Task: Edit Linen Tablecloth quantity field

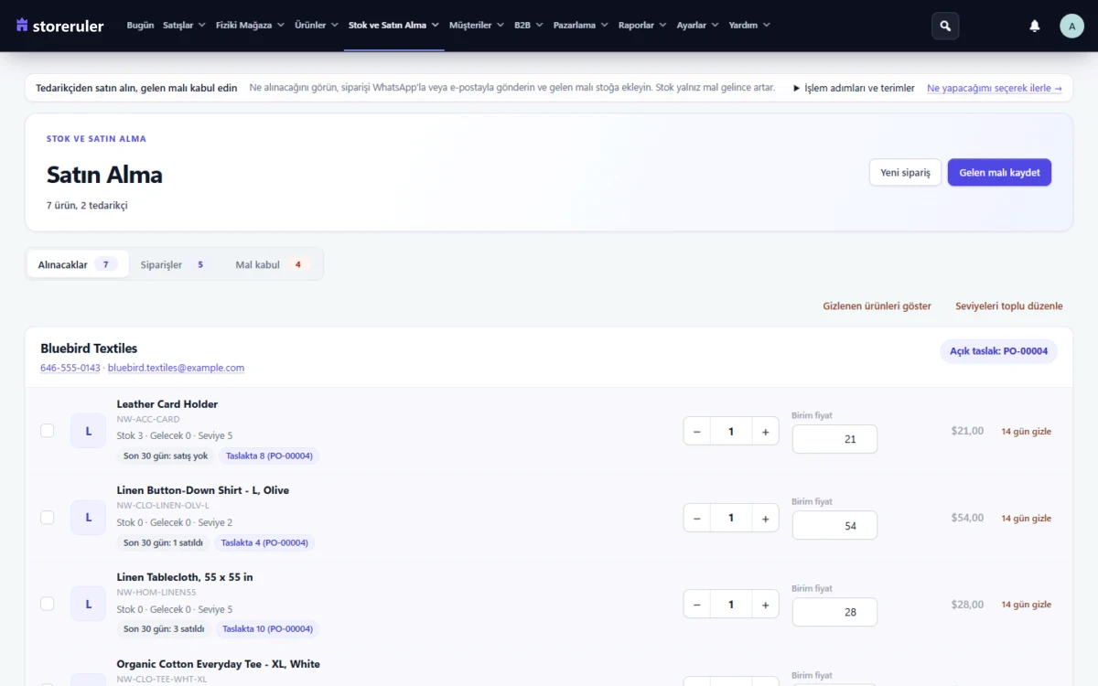Action: 731,605
